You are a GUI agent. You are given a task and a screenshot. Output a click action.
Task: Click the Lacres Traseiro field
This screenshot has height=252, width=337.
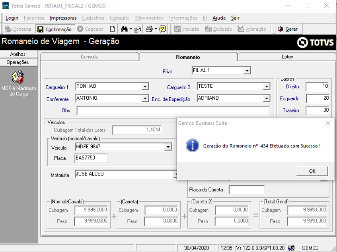pyautogui.click(x=317, y=110)
